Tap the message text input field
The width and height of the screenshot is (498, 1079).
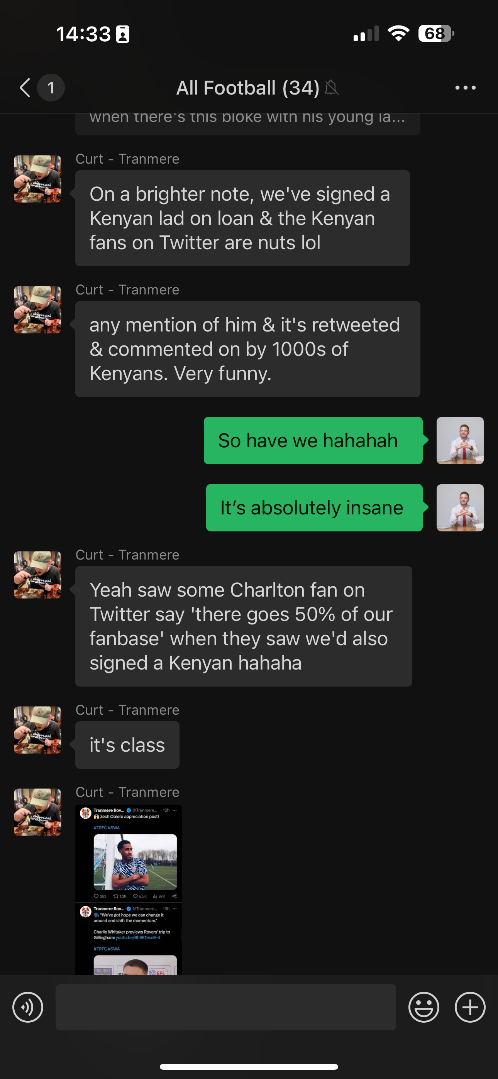point(225,1007)
